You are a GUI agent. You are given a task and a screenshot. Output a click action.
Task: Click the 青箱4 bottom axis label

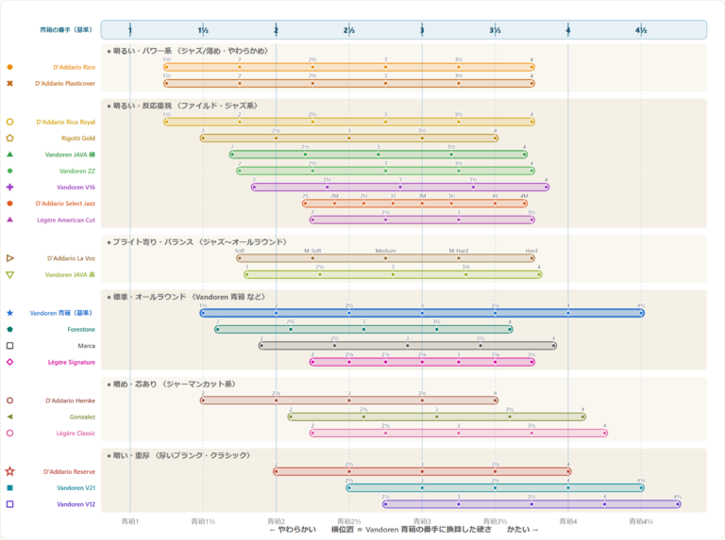(x=568, y=521)
